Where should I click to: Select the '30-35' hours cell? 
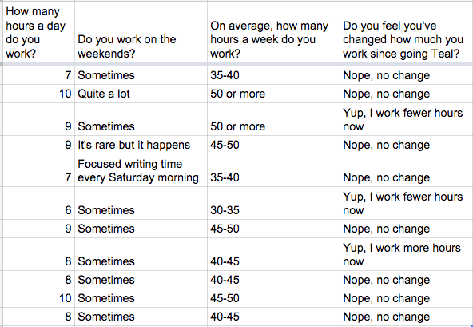pyautogui.click(x=273, y=203)
